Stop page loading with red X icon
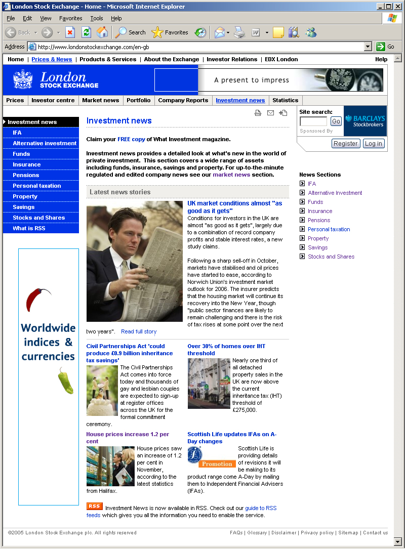Screen dimensions: 405x549 coord(70,32)
